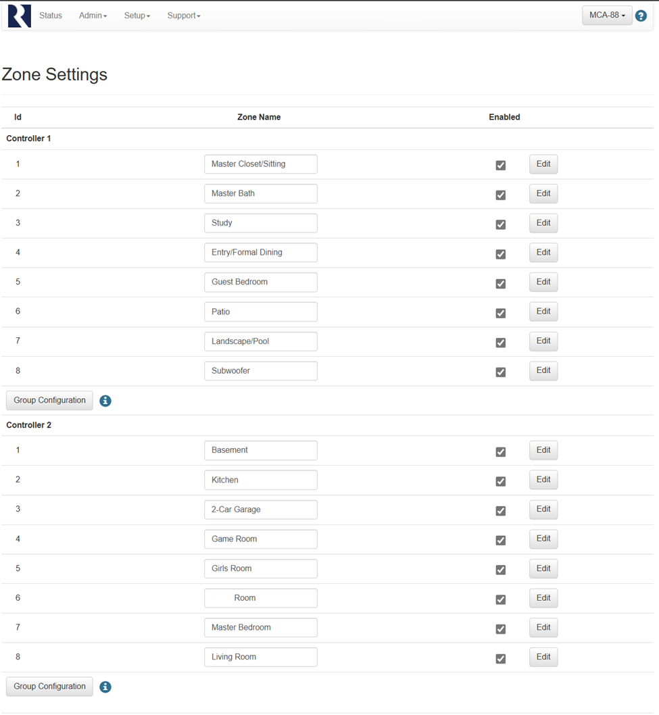
Task: Click Controller 2 group configuration info icon
Action: pyautogui.click(x=105, y=687)
